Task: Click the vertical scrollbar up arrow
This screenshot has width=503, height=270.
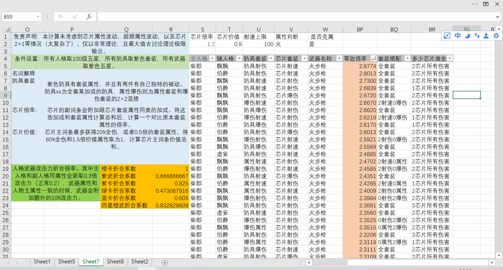Action: pyautogui.click(x=499, y=29)
